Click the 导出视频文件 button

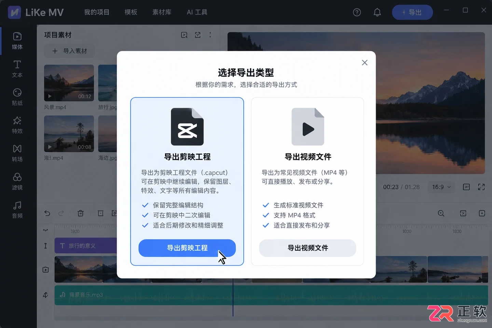[x=307, y=248]
